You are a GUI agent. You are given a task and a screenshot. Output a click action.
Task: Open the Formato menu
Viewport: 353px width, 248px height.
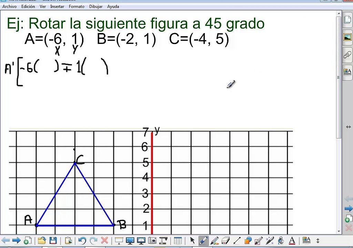[x=77, y=7]
